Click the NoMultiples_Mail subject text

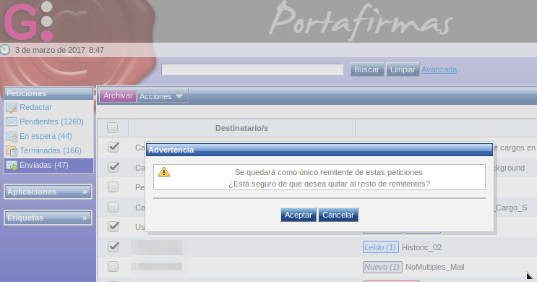435,267
